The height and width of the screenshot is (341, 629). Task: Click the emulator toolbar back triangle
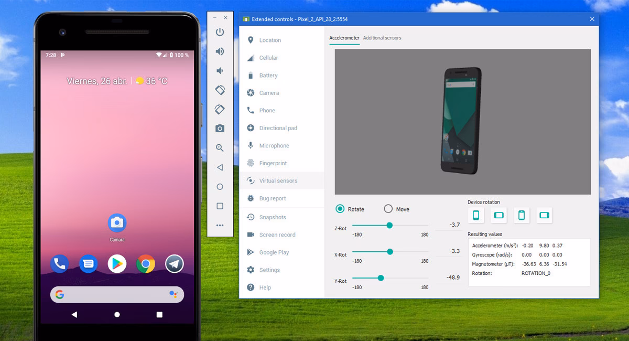[220, 167]
